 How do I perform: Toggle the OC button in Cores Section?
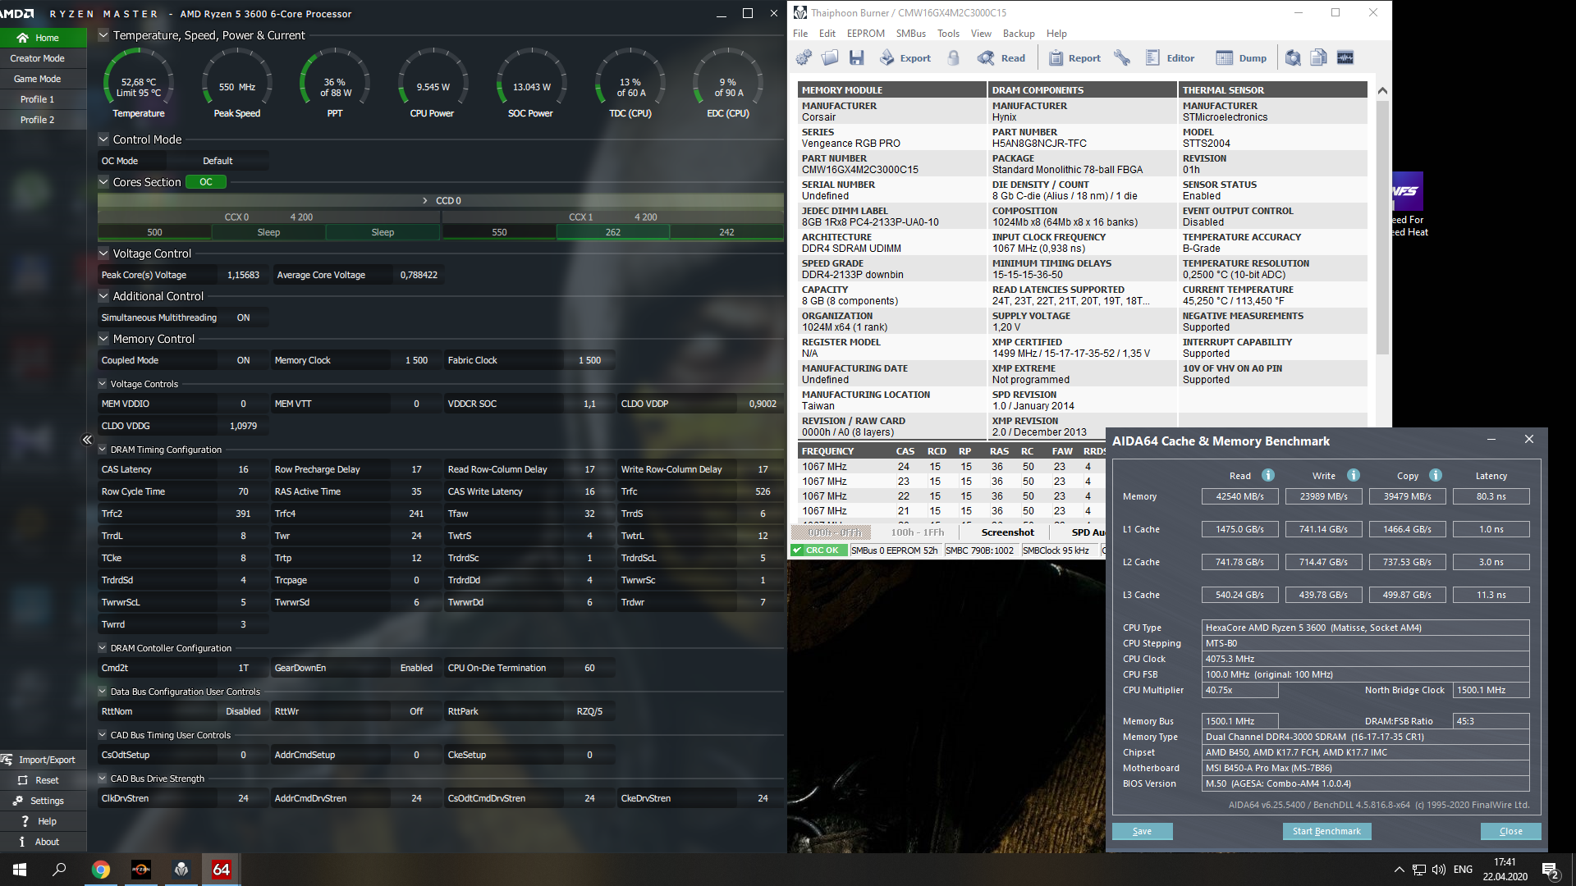pyautogui.click(x=206, y=182)
